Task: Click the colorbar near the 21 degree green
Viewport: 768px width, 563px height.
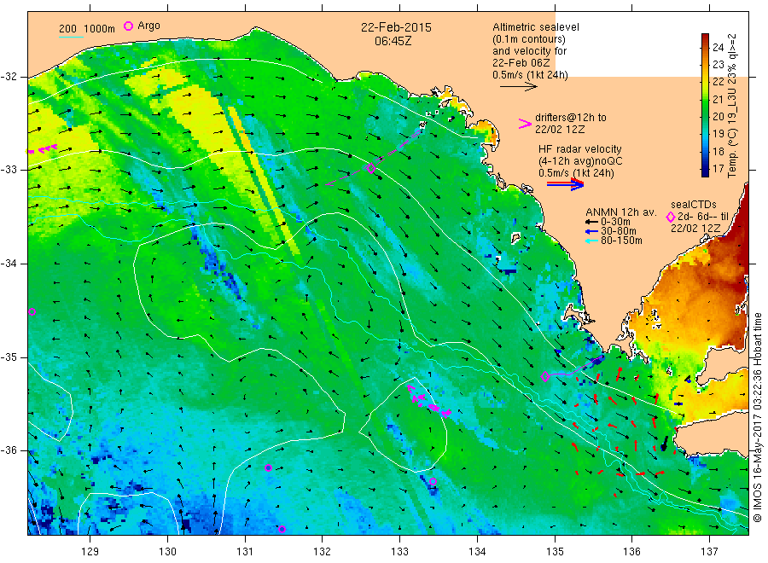Action: 706,100
